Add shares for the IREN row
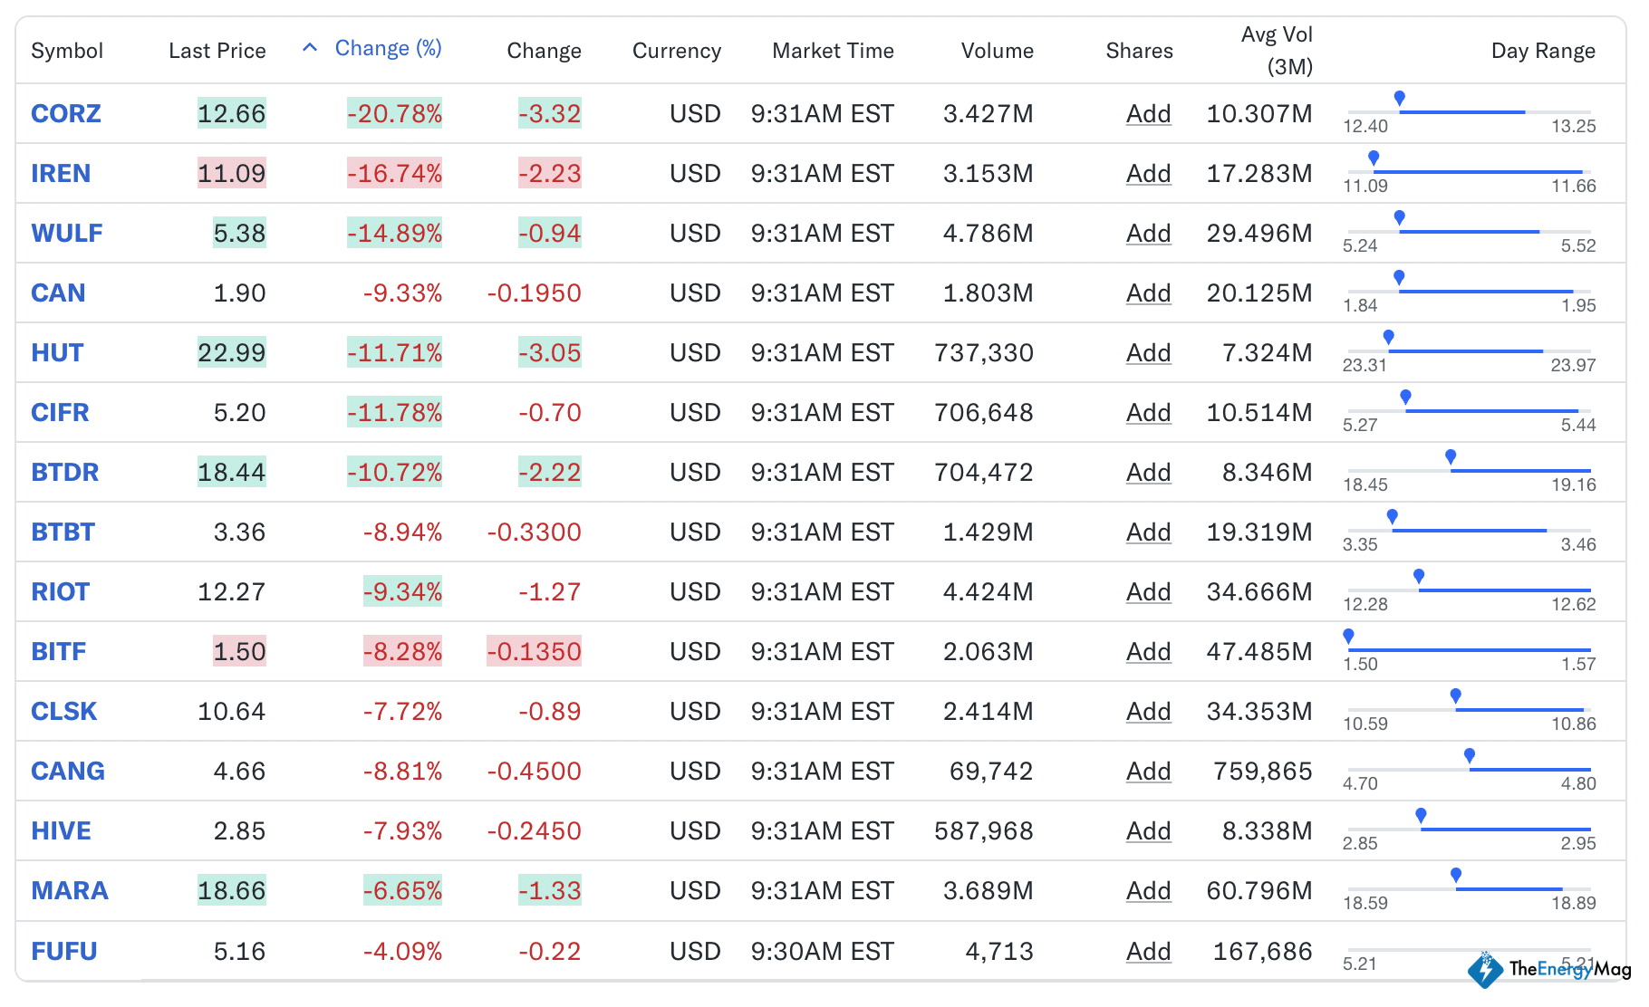Image resolution: width=1649 pixels, height=1007 pixels. pyautogui.click(x=1148, y=174)
